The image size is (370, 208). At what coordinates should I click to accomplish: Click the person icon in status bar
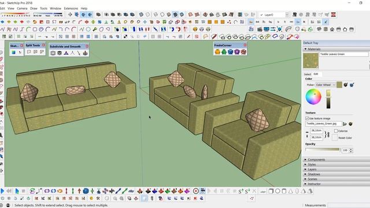point(8,205)
